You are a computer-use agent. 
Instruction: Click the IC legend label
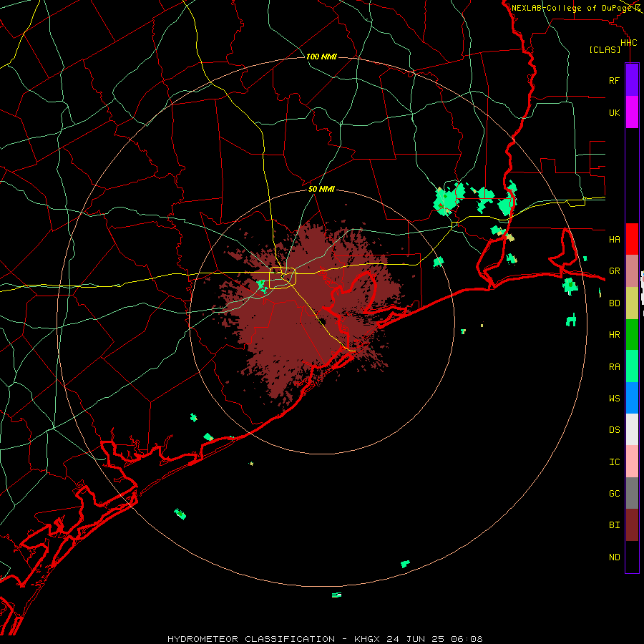coord(614,462)
